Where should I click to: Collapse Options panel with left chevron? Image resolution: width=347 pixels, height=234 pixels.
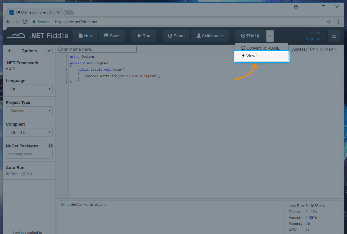[x=9, y=51]
